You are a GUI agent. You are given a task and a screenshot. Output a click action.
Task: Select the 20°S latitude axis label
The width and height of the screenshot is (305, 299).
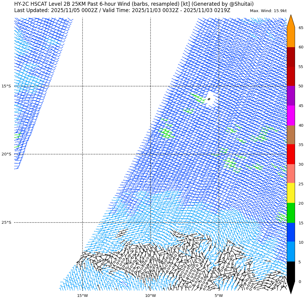coord(6,154)
